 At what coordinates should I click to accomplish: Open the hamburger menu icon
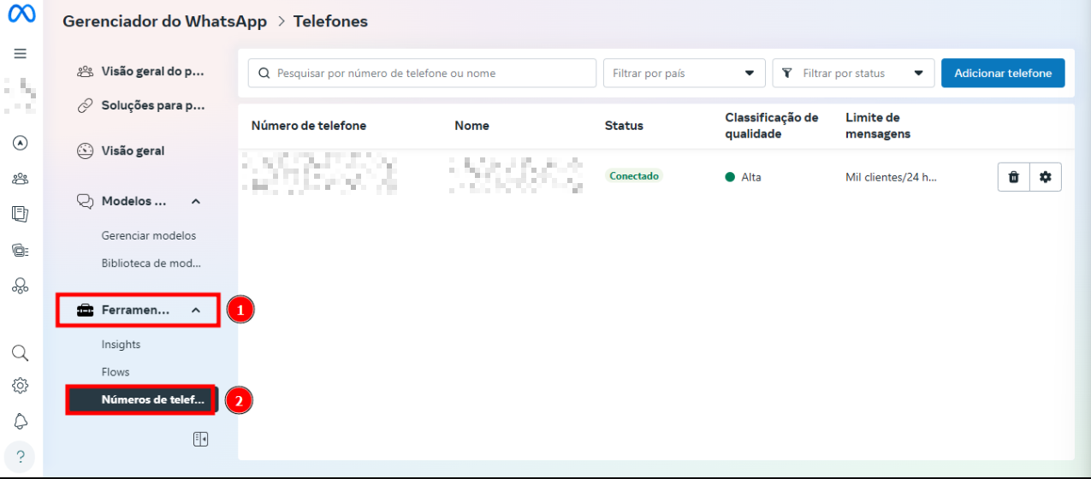21,53
